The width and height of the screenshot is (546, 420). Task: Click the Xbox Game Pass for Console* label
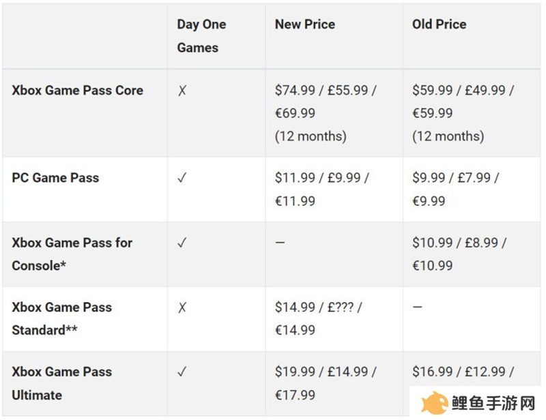coord(72,254)
